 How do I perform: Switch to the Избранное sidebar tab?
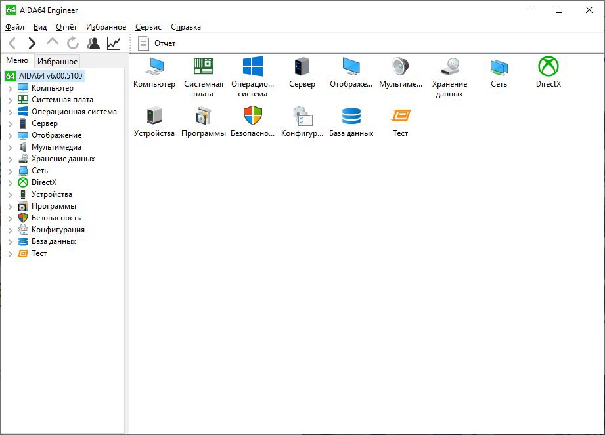click(58, 62)
